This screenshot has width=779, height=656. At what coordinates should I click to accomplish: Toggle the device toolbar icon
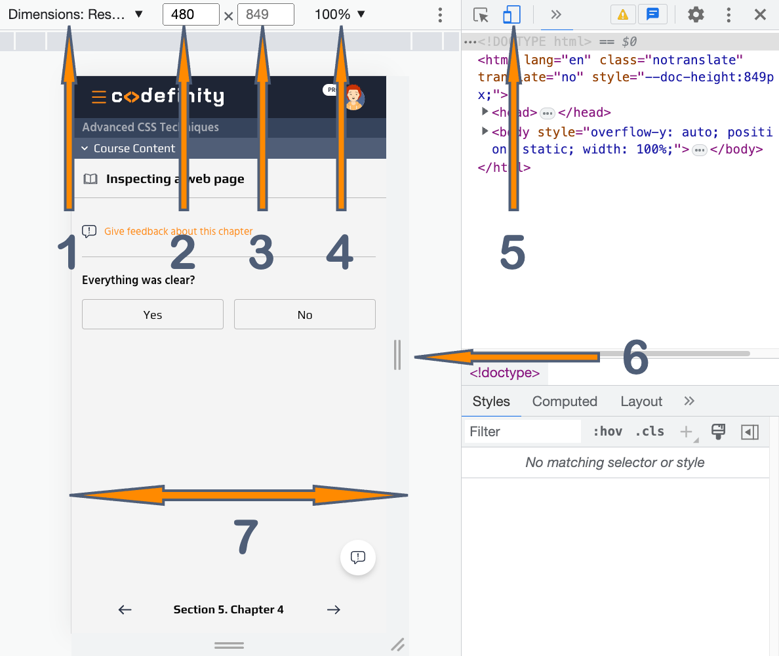pyautogui.click(x=511, y=14)
